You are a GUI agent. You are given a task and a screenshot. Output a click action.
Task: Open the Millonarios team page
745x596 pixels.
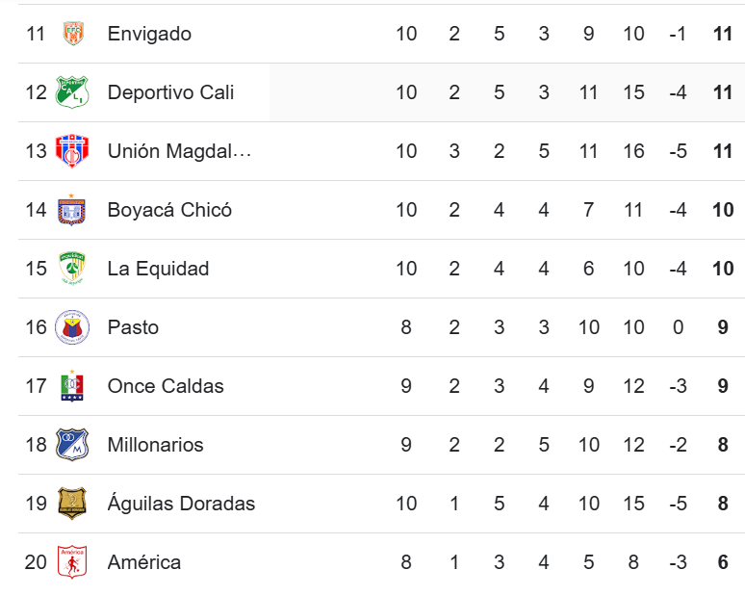tap(155, 445)
